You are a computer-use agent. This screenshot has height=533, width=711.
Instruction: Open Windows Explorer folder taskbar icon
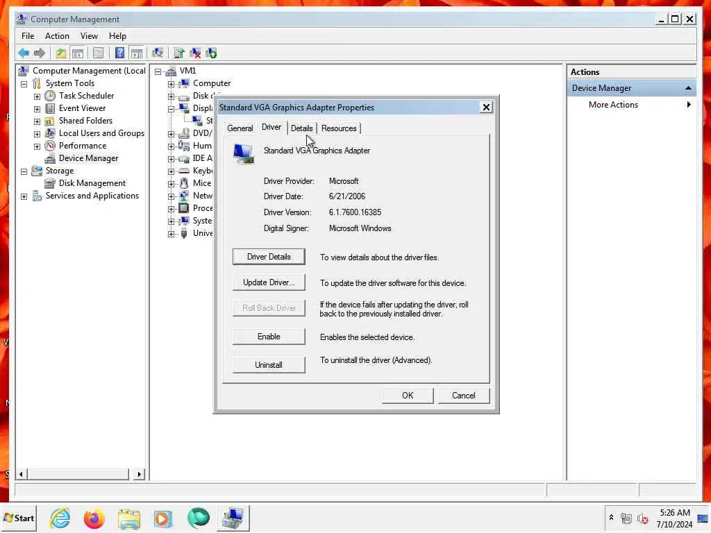point(128,518)
